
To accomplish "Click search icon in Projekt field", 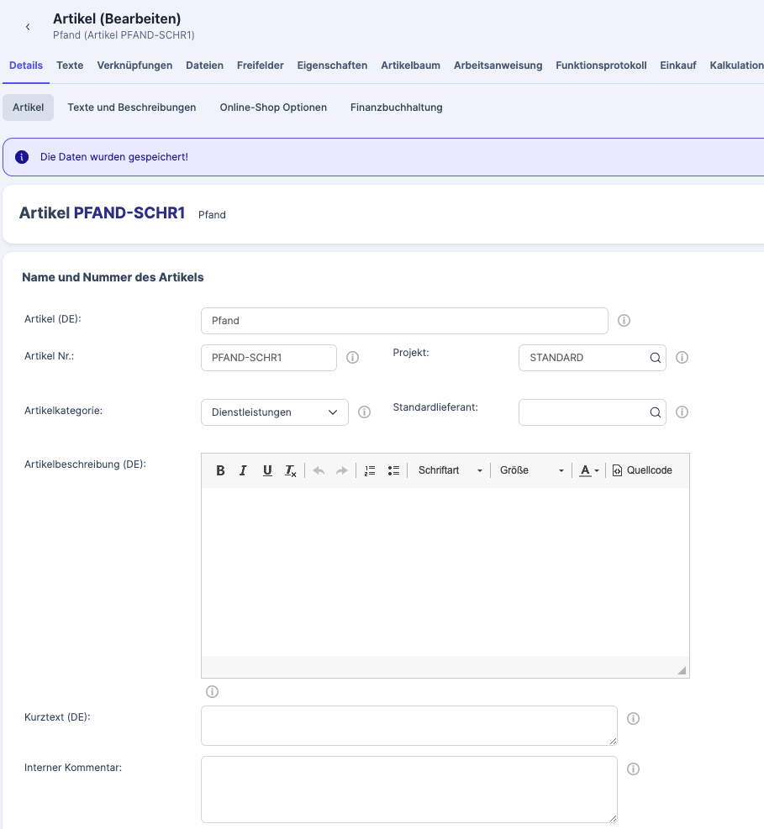I will coord(655,358).
